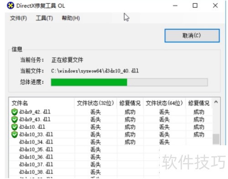
Task: Select the d3dx9_43.dll file name
Action: tap(35, 120)
